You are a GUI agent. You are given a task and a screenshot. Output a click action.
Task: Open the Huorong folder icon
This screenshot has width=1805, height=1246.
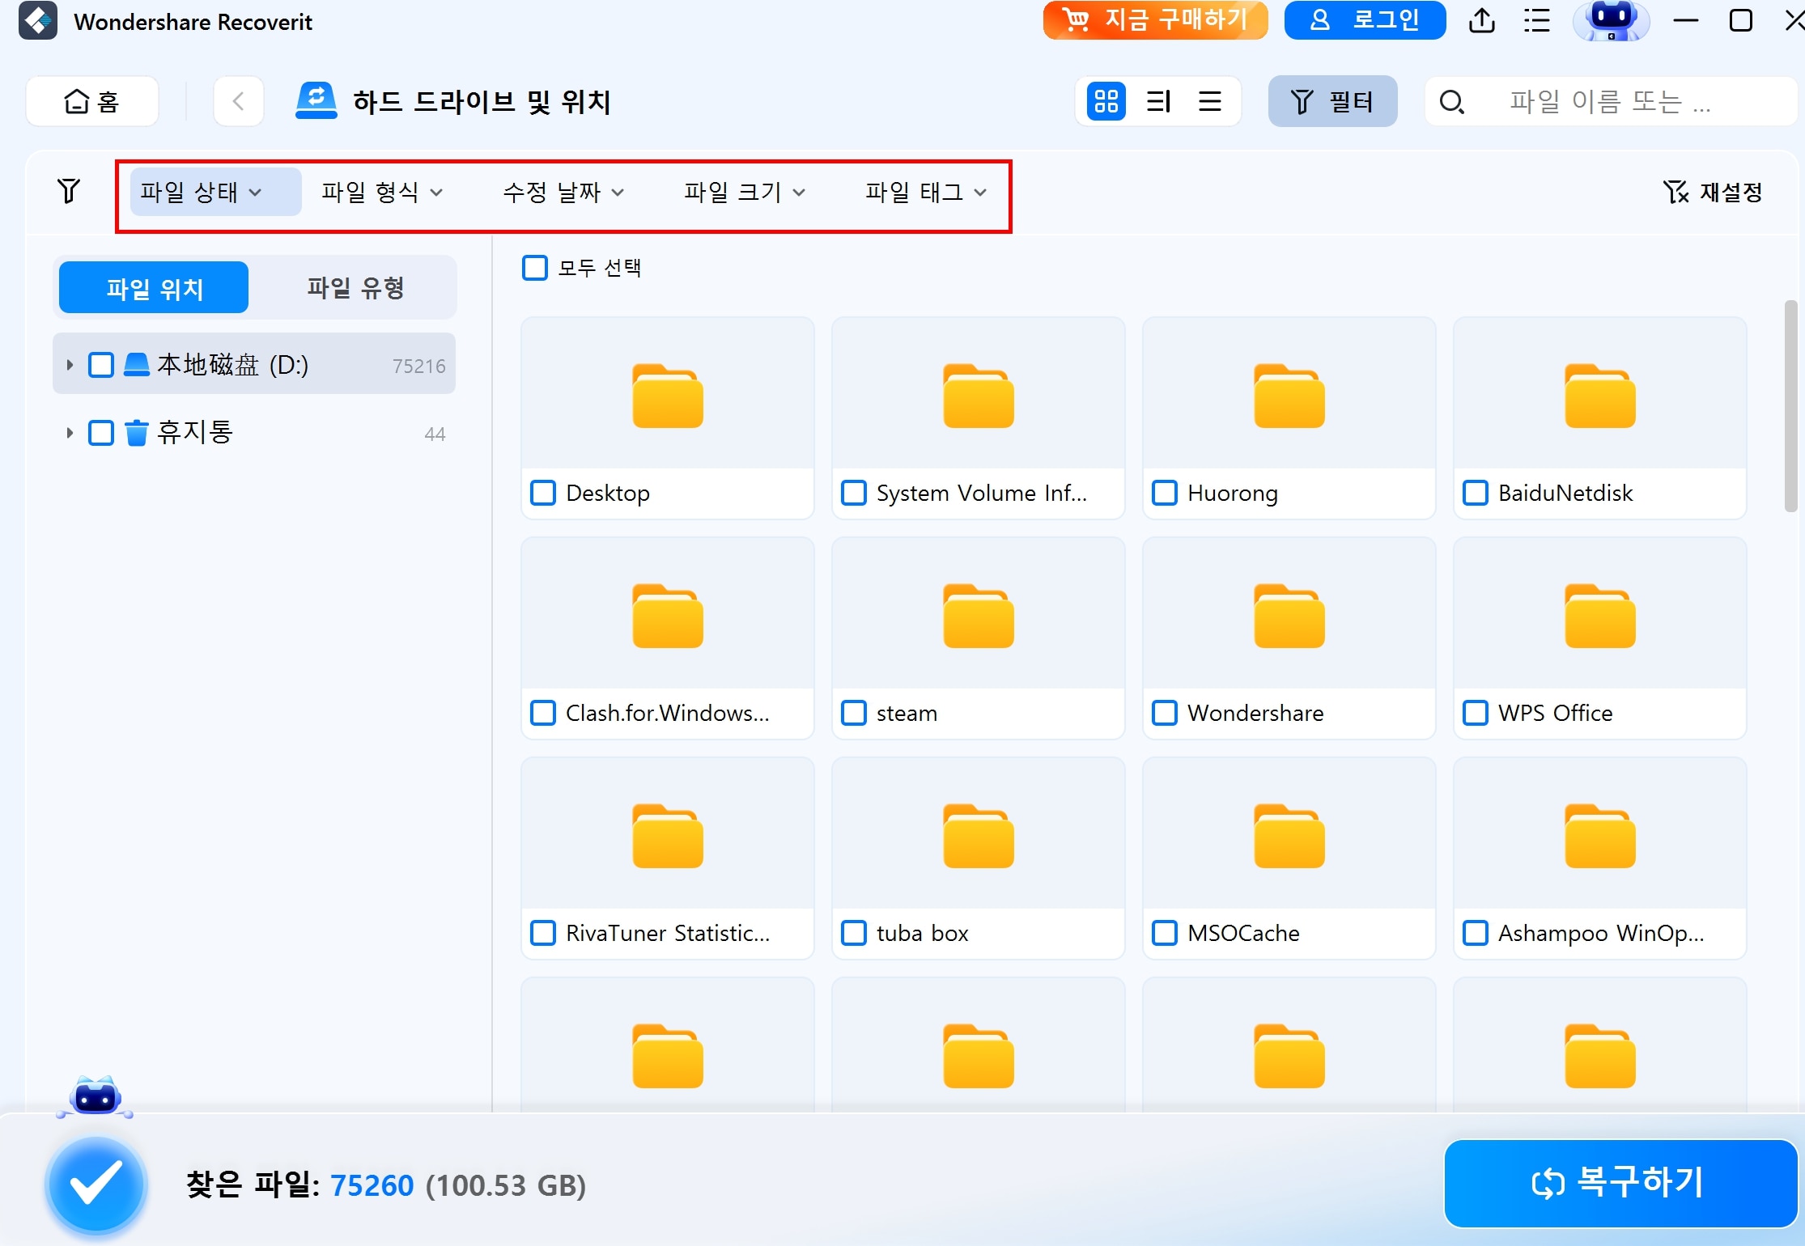click(x=1289, y=396)
